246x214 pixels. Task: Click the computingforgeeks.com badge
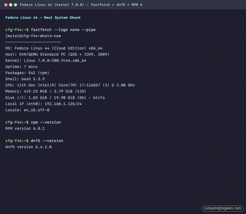[x=223, y=208]
